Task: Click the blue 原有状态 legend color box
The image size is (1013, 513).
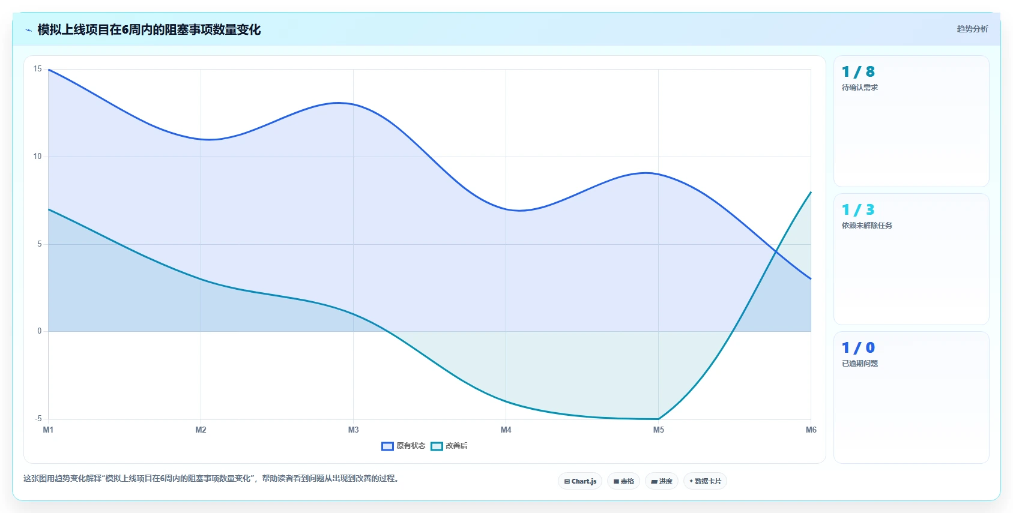Action: [387, 446]
